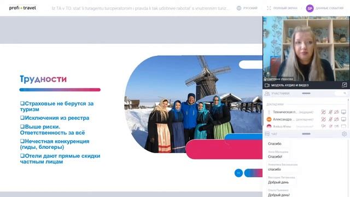This screenshot has width=350, height=197.
Task: Click the participants people icon
Action: (x=267, y=94)
